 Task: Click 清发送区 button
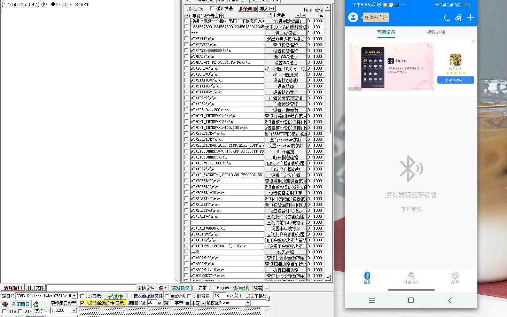pos(180,288)
